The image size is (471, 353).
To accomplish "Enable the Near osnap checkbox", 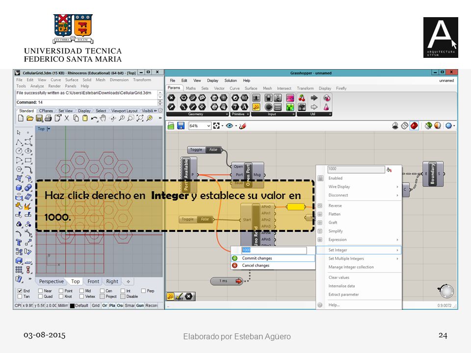I will point(40,291).
